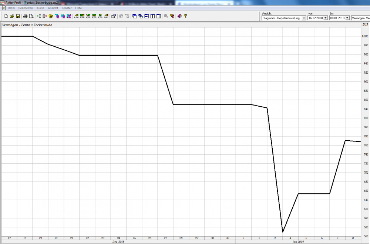This screenshot has height=244, width=370.
Task: Open a depot file with the folder icon
Action: click(12, 16)
